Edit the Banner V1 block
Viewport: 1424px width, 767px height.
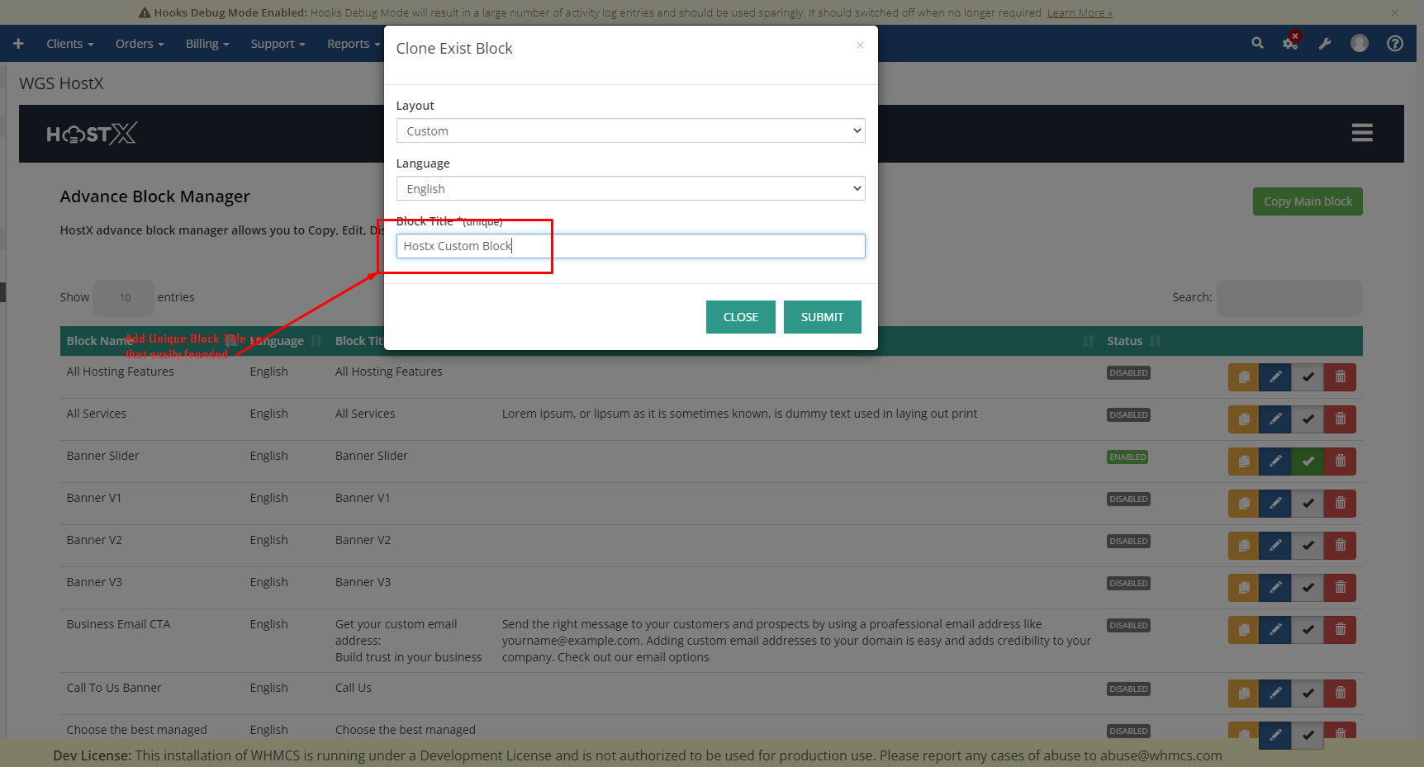(1275, 504)
